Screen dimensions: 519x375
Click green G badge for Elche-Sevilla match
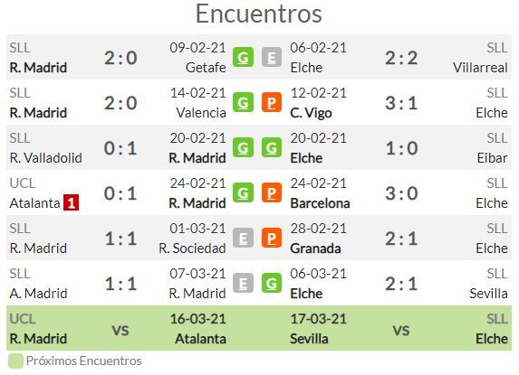272,284
